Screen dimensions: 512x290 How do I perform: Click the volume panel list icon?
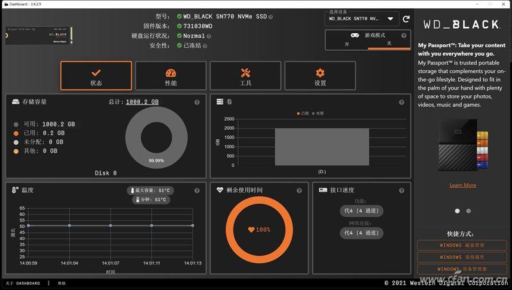220,102
